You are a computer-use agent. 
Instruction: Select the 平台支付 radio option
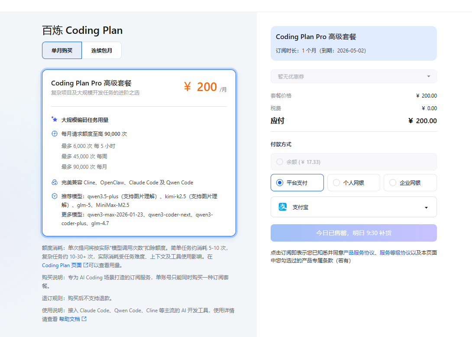pyautogui.click(x=280, y=183)
